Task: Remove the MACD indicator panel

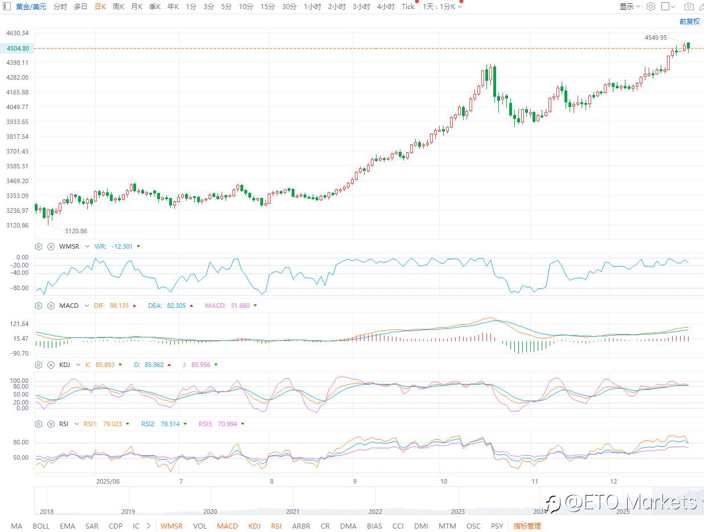Action: [51, 306]
